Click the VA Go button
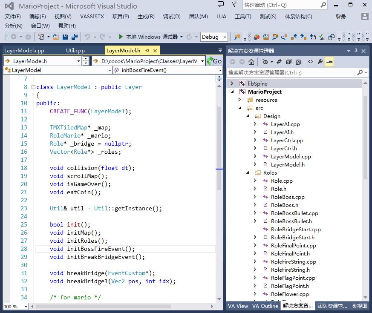The image size is (372, 313). coord(214,61)
